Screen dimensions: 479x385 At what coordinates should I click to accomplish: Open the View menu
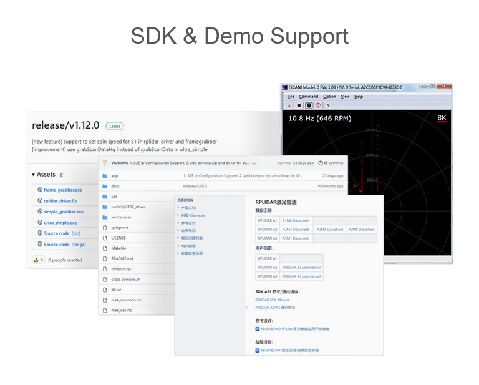coord(345,97)
